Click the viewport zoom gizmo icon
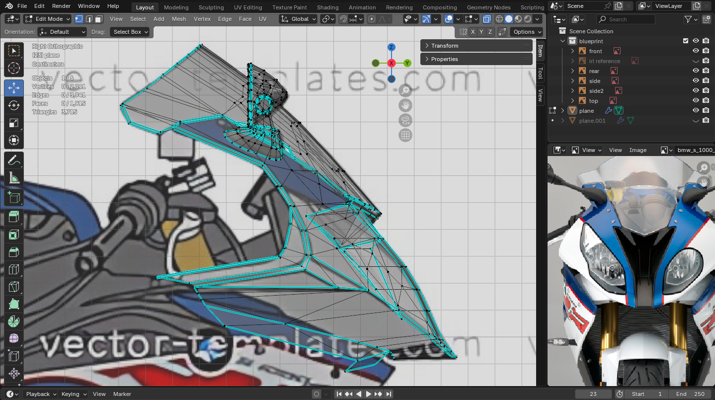This screenshot has width=715, height=400. [x=406, y=90]
